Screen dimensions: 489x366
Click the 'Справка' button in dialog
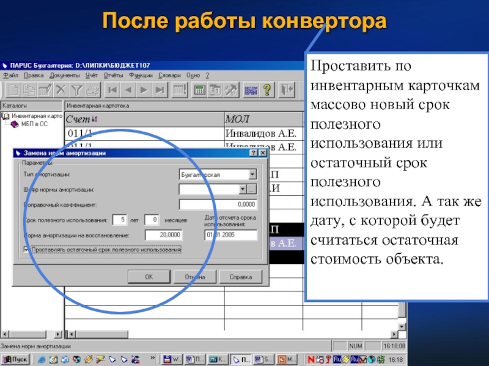coord(240,277)
